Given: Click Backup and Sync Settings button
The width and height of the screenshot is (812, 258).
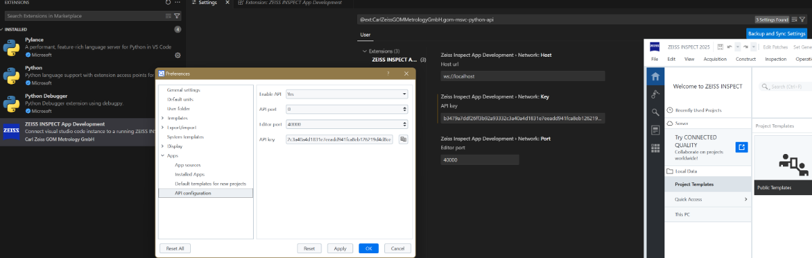Looking at the screenshot, I should (777, 33).
